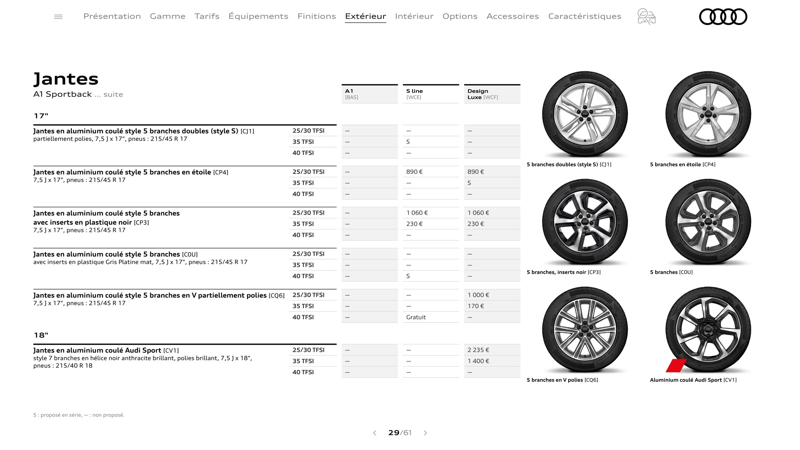Click the 17" section heading
Viewport: 800px width, 450px height.
[41, 116]
